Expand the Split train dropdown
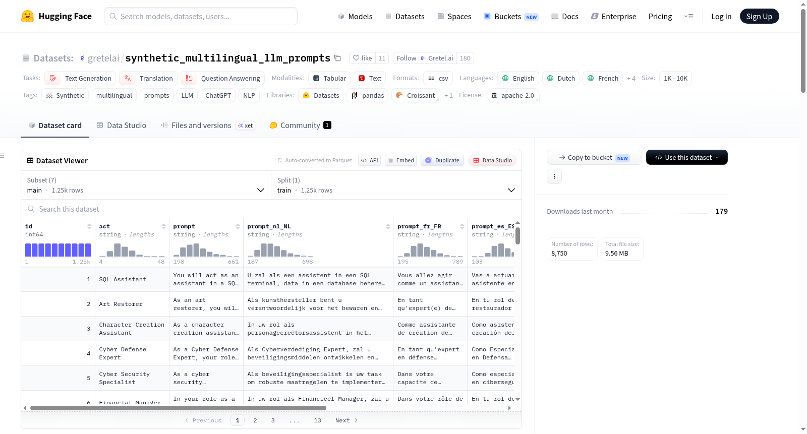The image size is (807, 434). pyautogui.click(x=396, y=185)
